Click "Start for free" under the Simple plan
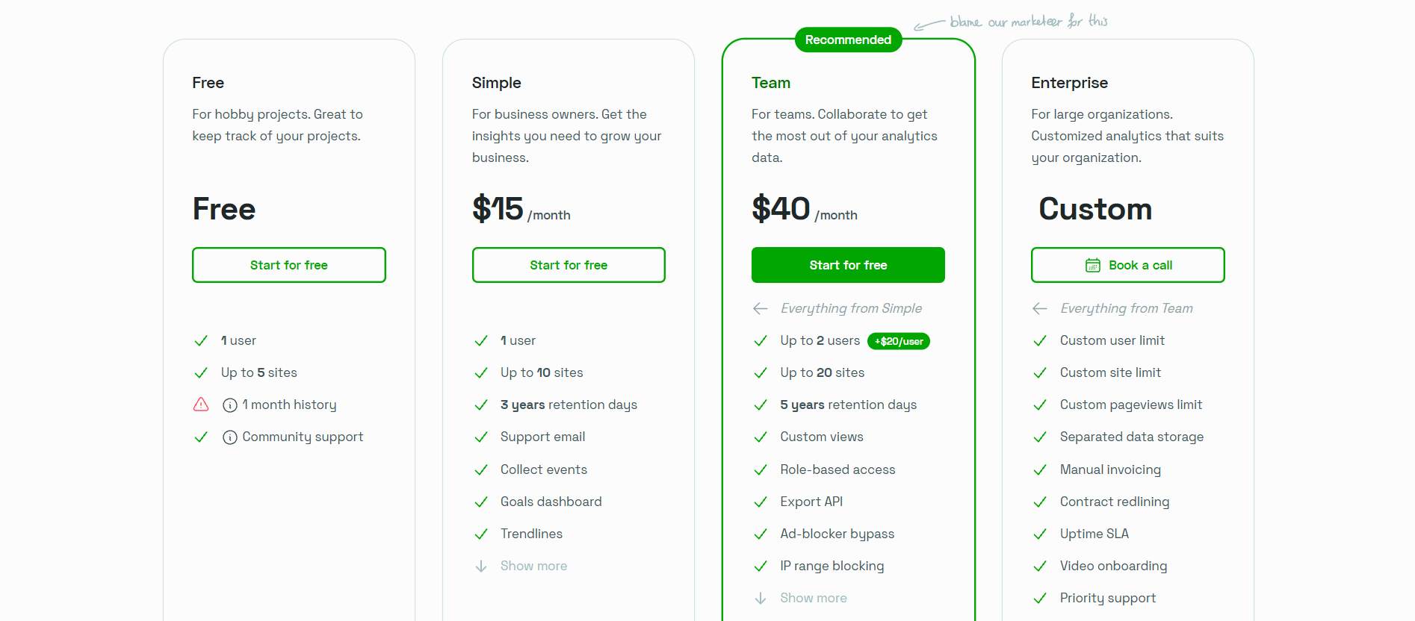Screen dimensions: 1415x621 pos(568,265)
